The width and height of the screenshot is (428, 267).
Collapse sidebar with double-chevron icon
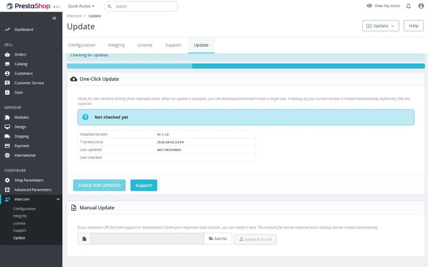(x=54, y=18)
